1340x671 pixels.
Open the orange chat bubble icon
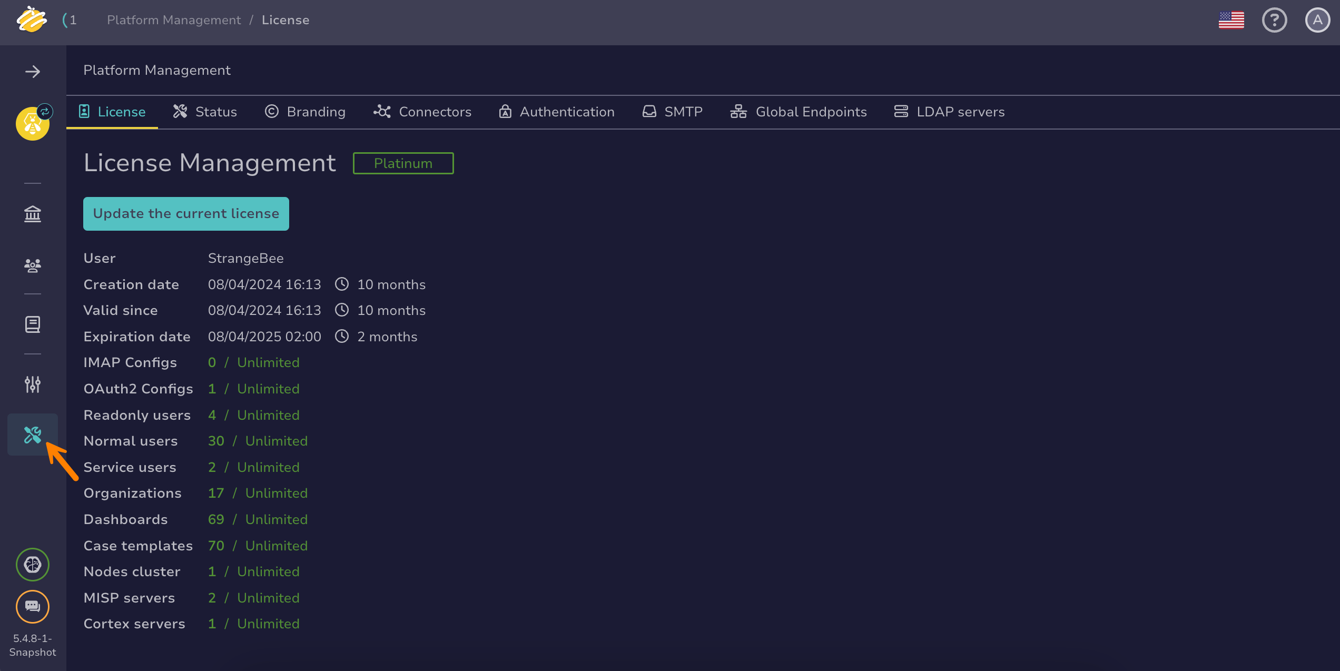33,607
